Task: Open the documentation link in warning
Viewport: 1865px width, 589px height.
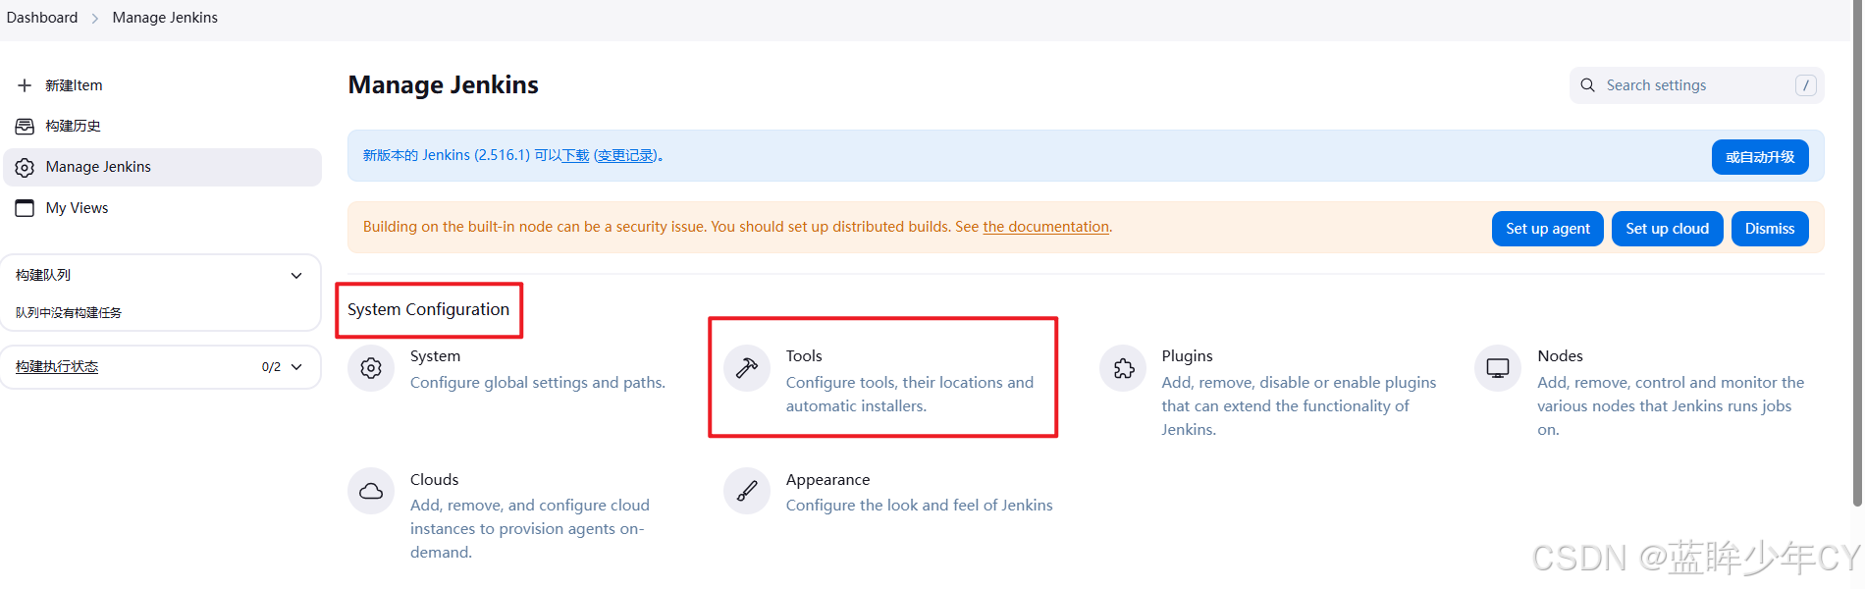Action: [x=1045, y=227]
